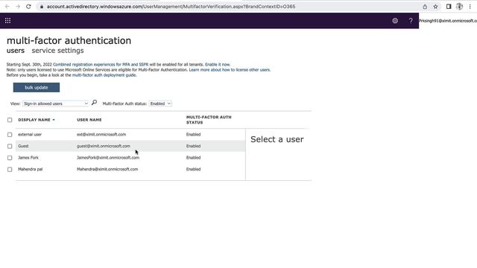
Task: Open the Multi-Factor Auth status dropdown
Action: coord(160,103)
